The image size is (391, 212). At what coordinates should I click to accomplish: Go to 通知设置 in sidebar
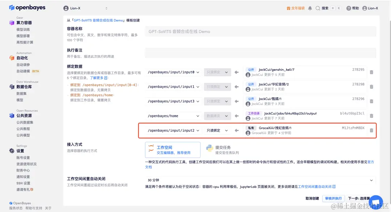coord(23,177)
